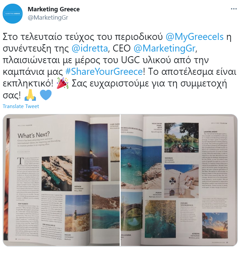Viewport: 243px width, 253px height.
Task: Open the right magazine photo
Action: 179,180
